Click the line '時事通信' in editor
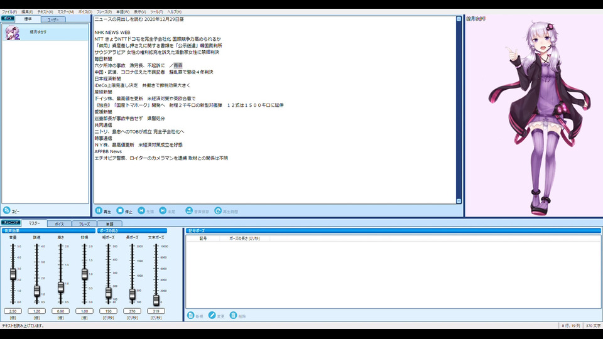Screen dimensions: 603x339 104,138
